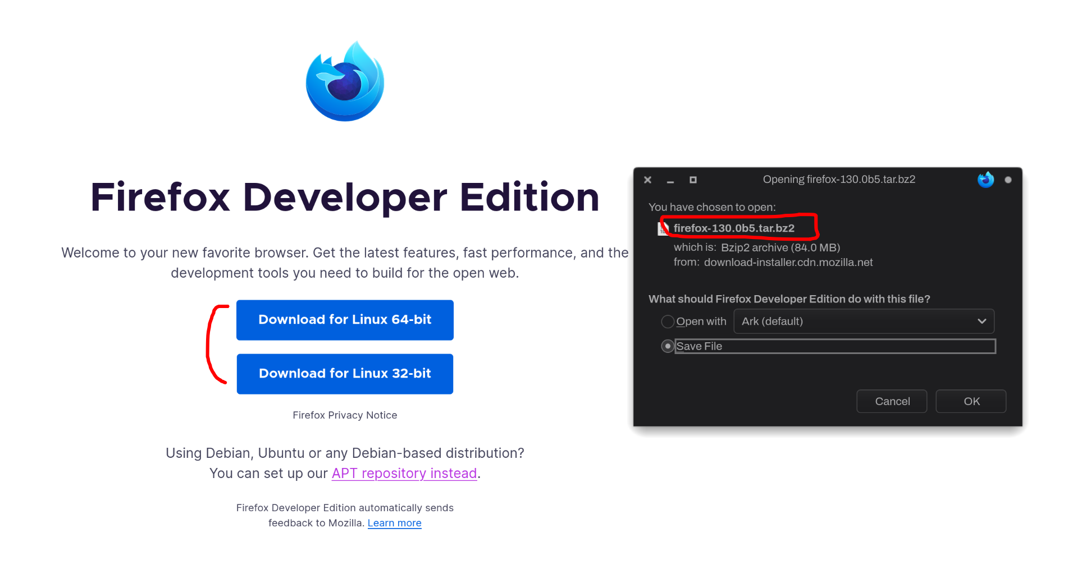The image size is (1091, 574).
Task: Minimize the download dialog window
Action: click(670, 180)
